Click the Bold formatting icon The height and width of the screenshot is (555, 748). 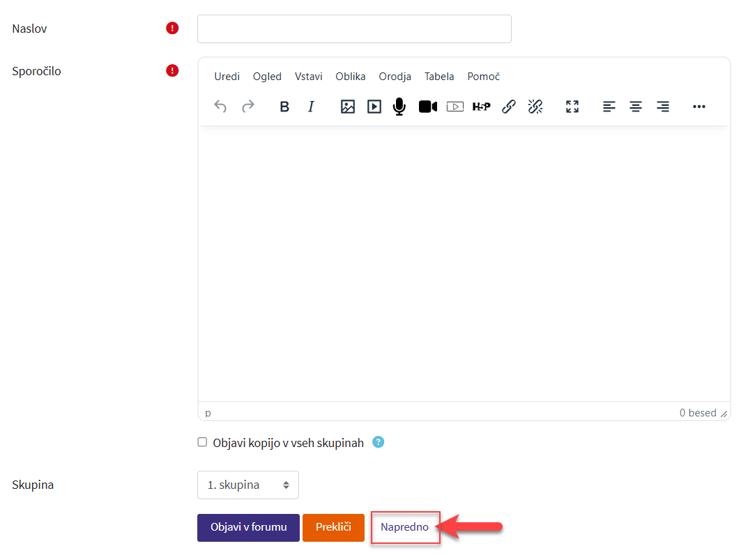(284, 107)
